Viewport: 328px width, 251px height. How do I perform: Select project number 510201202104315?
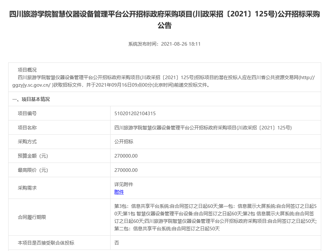tap(135, 113)
